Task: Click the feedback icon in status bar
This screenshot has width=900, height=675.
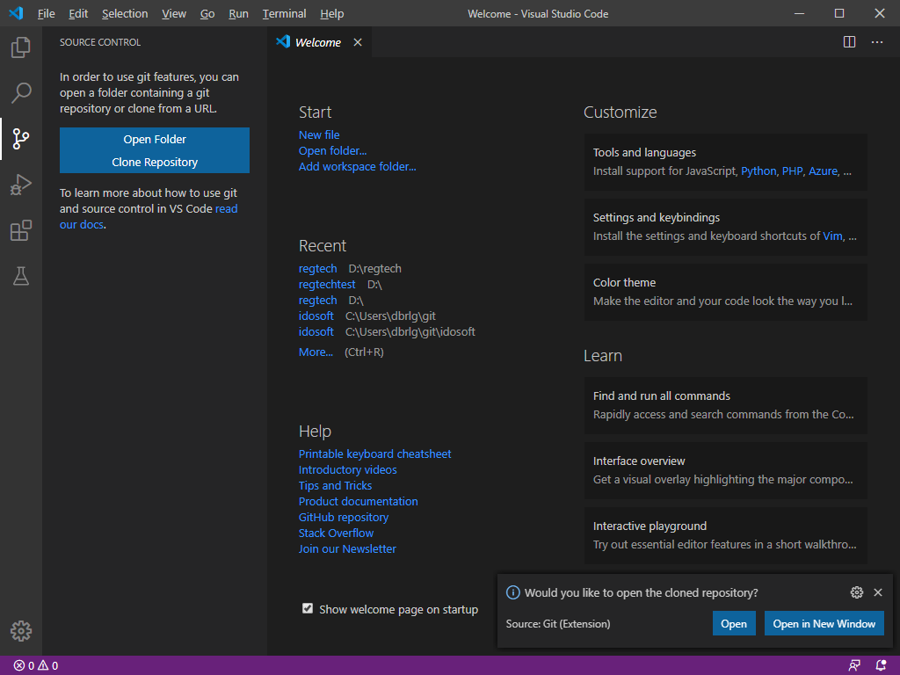Action: point(854,666)
